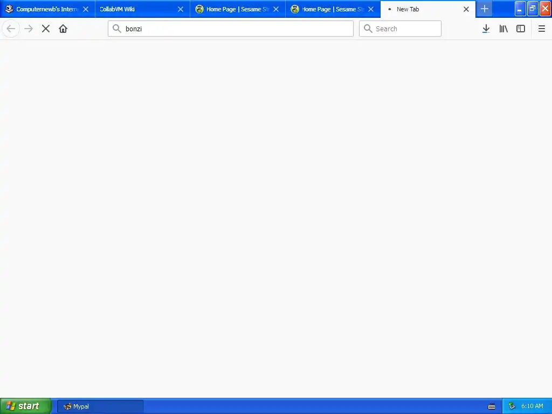Switch to the second Sesame Street tab
Image resolution: width=552 pixels, height=414 pixels.
tap(333, 9)
